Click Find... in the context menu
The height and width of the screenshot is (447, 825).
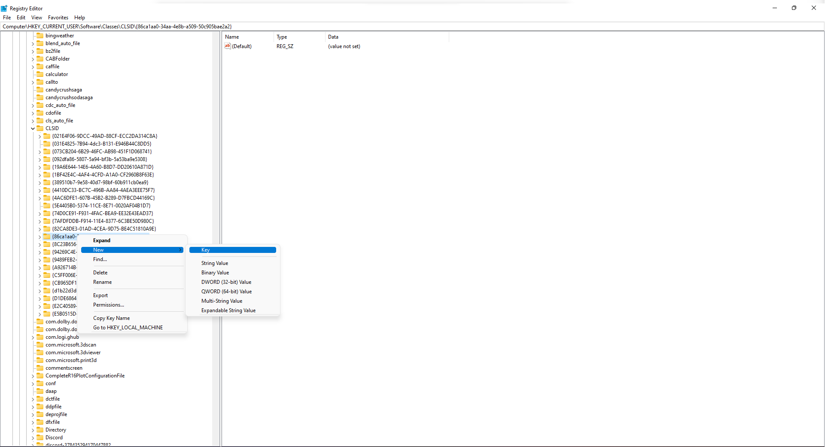[132, 259]
